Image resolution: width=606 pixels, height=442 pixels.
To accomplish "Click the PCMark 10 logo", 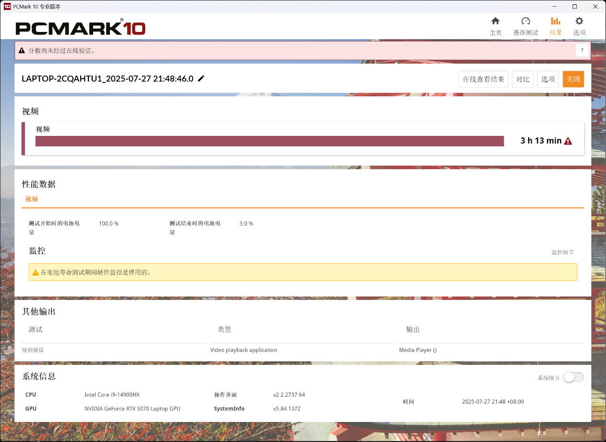I will point(80,28).
